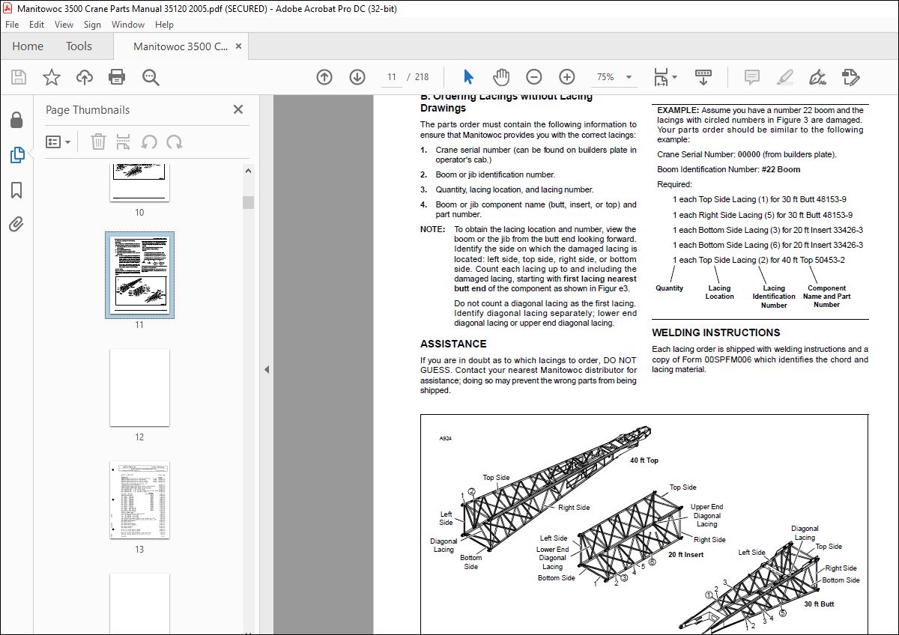This screenshot has width=899, height=635.
Task: Select the page 11 thumbnail
Action: point(139,276)
